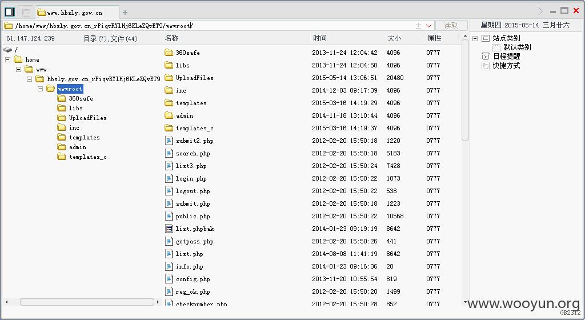Open a new tab with plus button

coord(125,13)
